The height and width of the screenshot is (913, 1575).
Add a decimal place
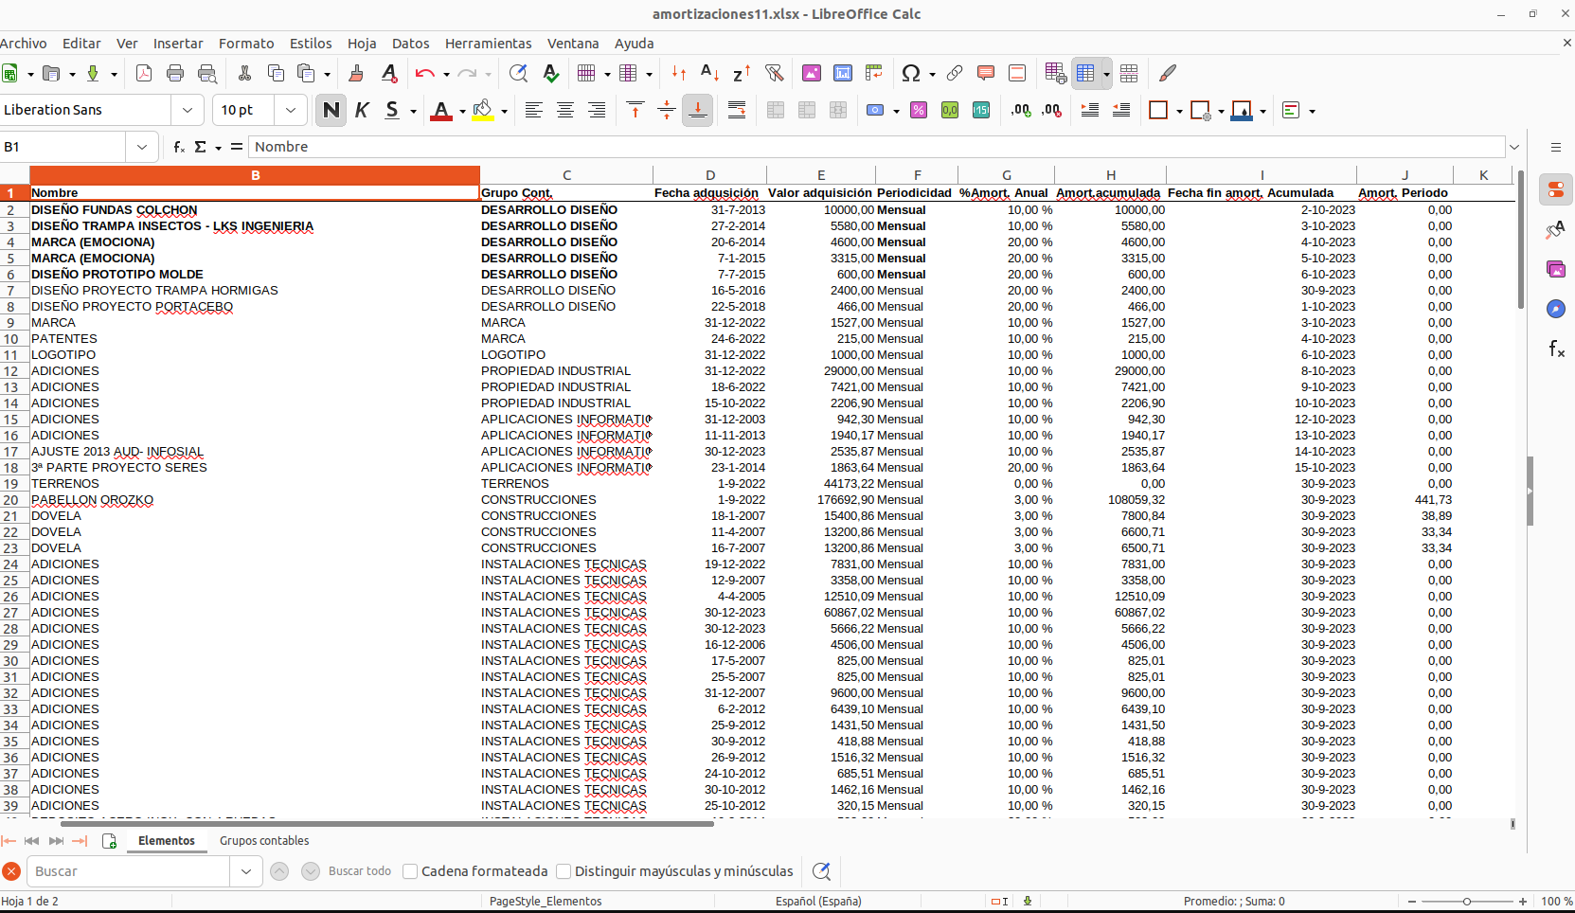pyautogui.click(x=1021, y=110)
